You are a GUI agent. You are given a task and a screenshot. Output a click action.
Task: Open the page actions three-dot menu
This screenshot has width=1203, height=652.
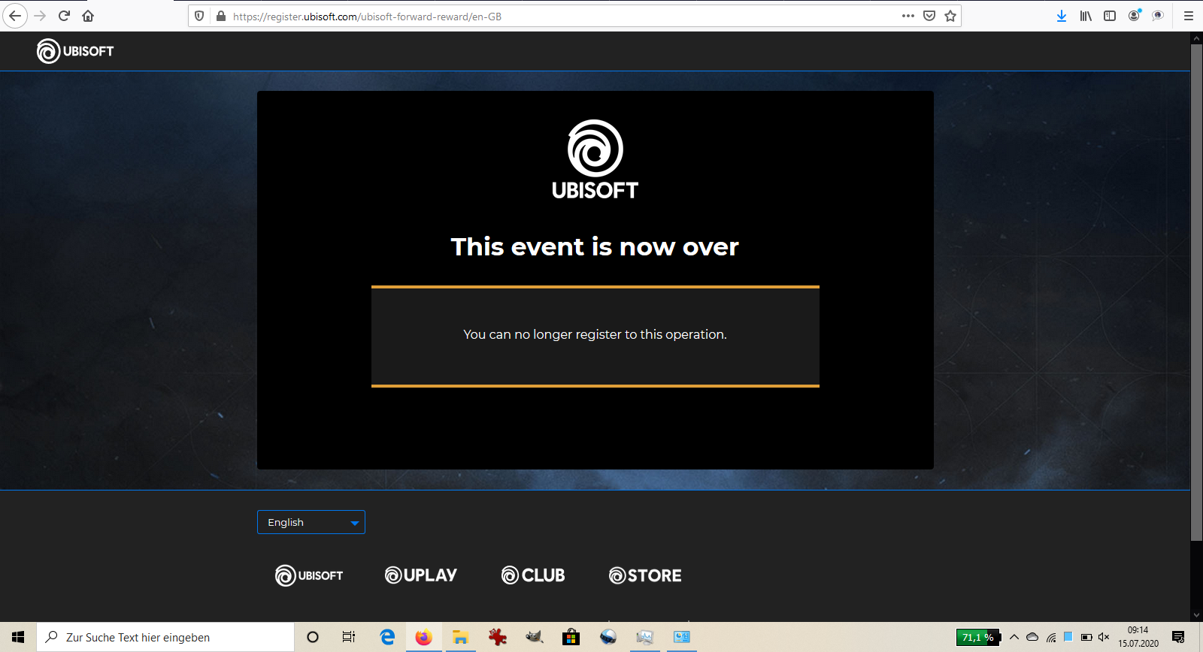(x=908, y=16)
